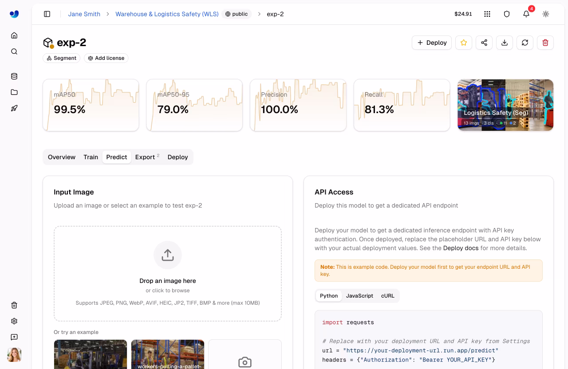Download the exp-2 model

(505, 43)
